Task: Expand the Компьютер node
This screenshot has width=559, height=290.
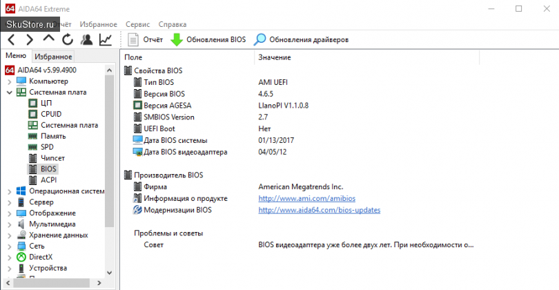Action: coord(10,81)
